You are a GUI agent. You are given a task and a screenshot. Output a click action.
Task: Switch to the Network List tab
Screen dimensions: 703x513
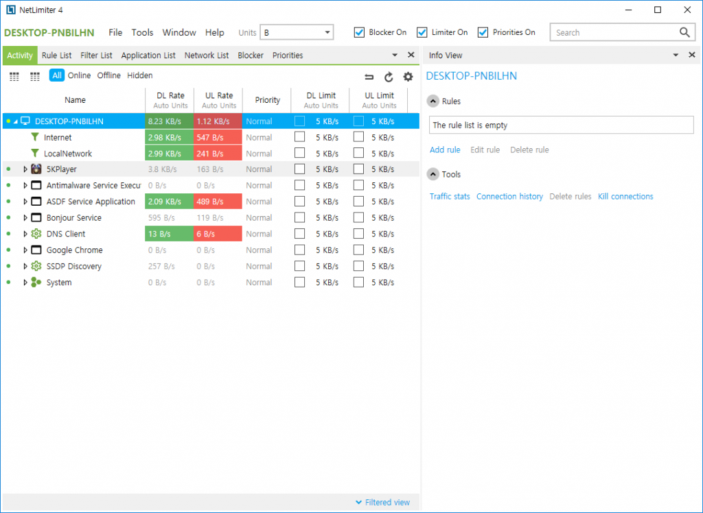pyautogui.click(x=207, y=55)
